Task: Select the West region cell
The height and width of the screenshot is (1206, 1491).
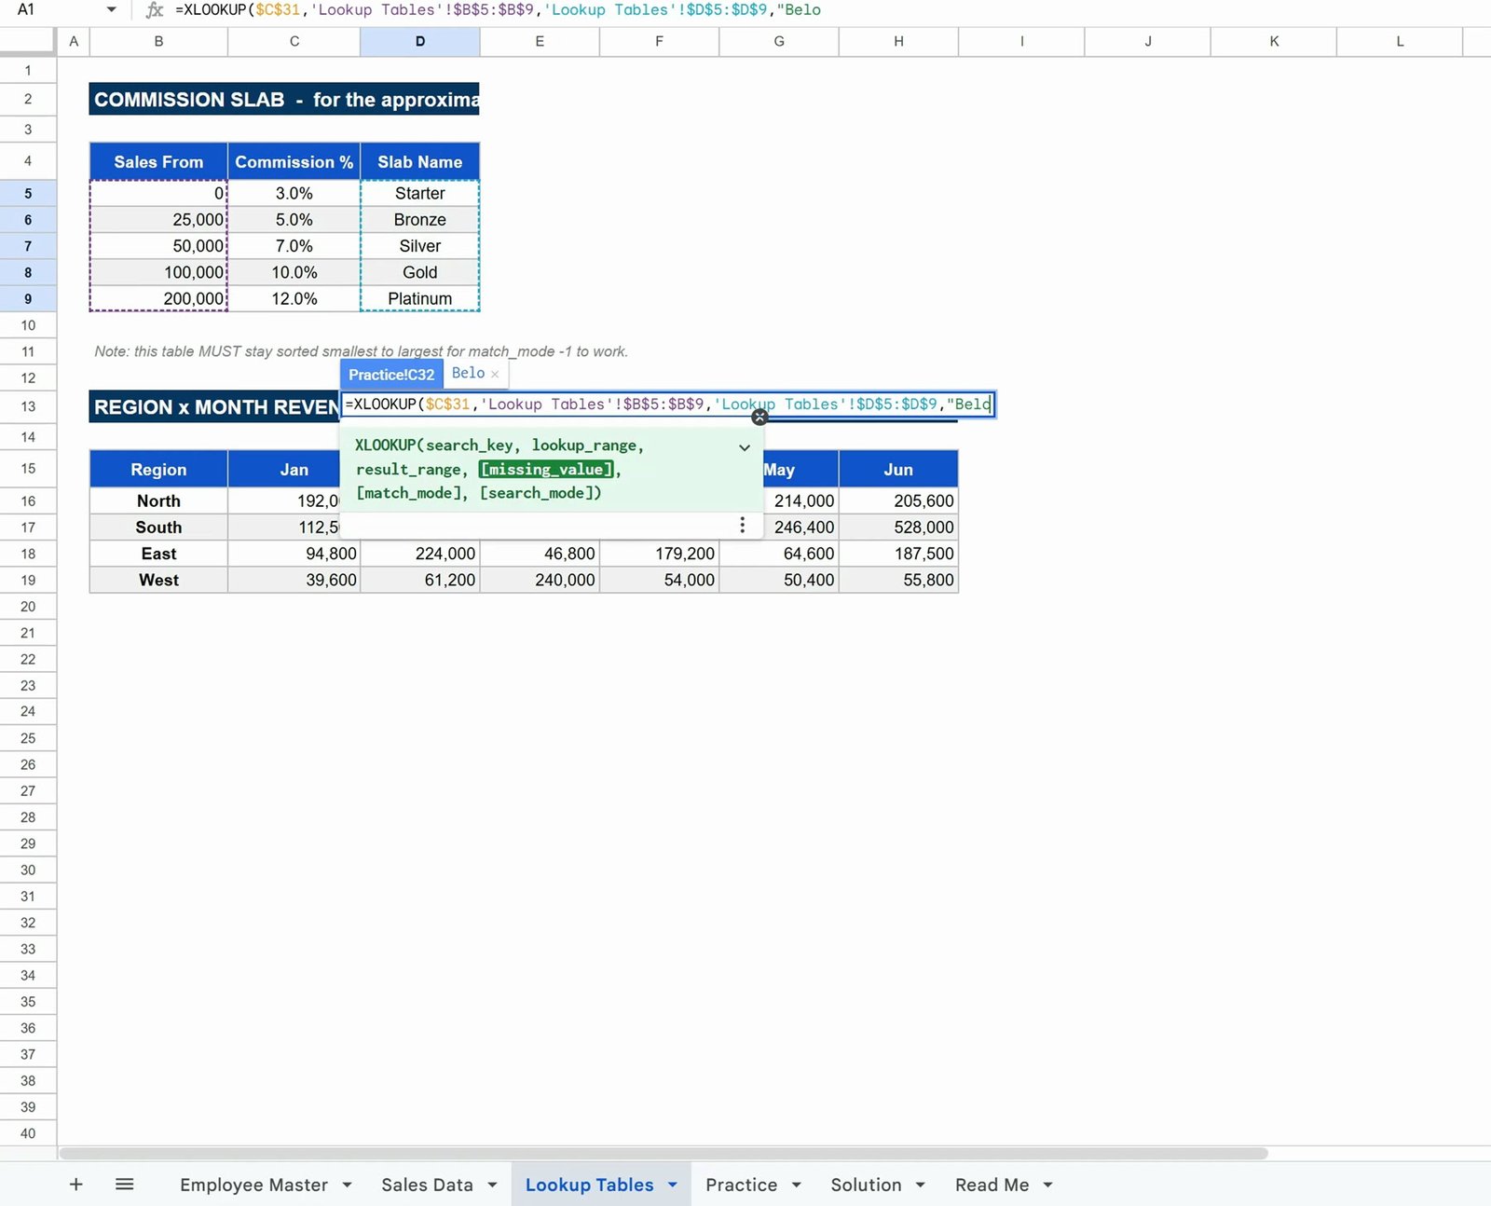Action: point(158,580)
